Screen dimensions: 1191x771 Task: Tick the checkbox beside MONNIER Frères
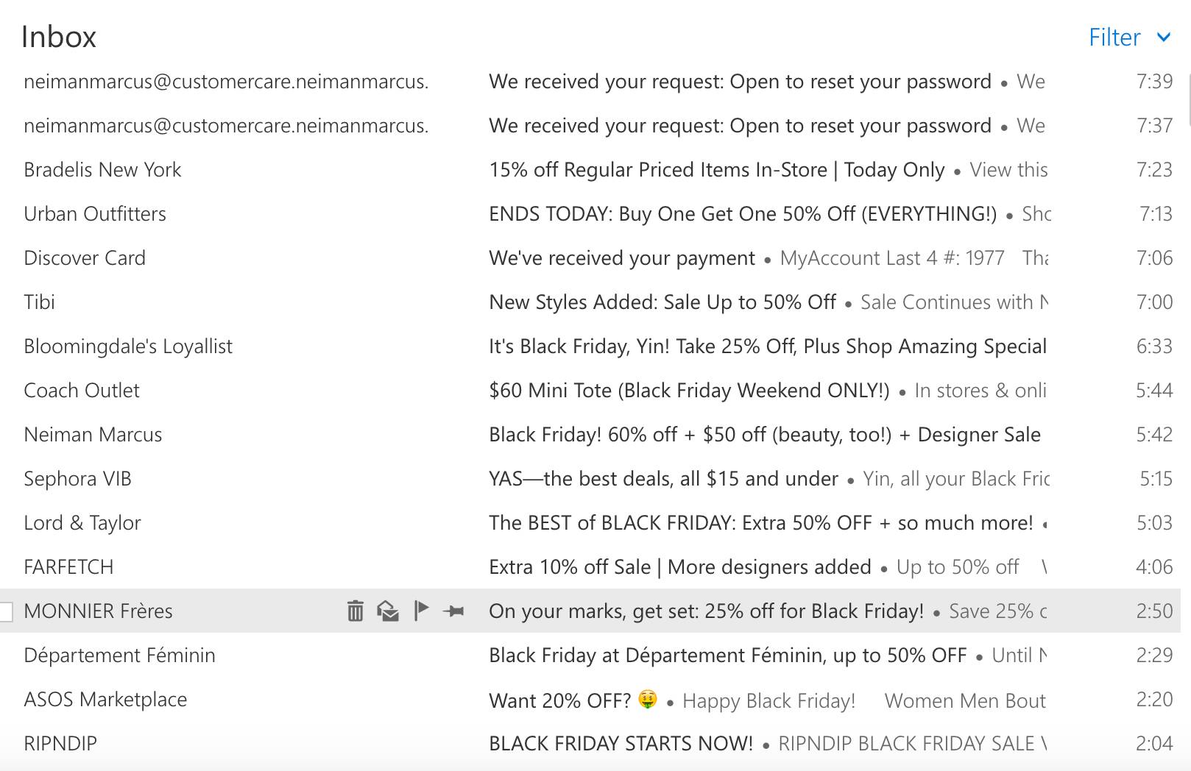[6, 611]
